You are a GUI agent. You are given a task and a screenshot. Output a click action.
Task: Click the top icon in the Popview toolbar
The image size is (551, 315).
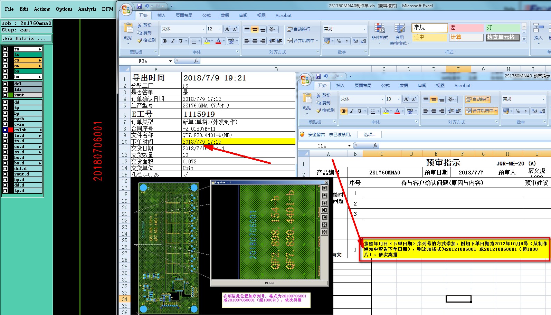324,188
